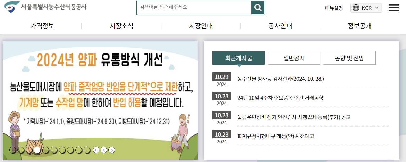This screenshot has width=406, height=162.
Task: Go to the previous banner slide
Action: click(x=104, y=150)
